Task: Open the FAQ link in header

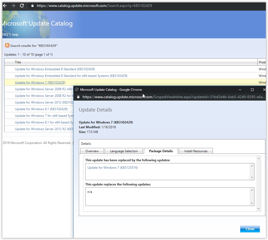Action: click(5, 35)
